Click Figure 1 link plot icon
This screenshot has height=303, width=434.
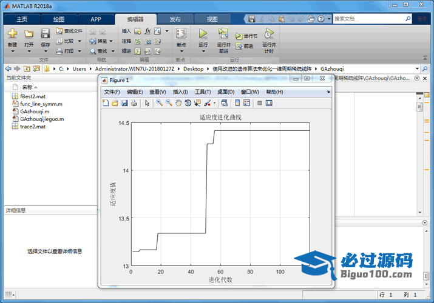(225, 103)
